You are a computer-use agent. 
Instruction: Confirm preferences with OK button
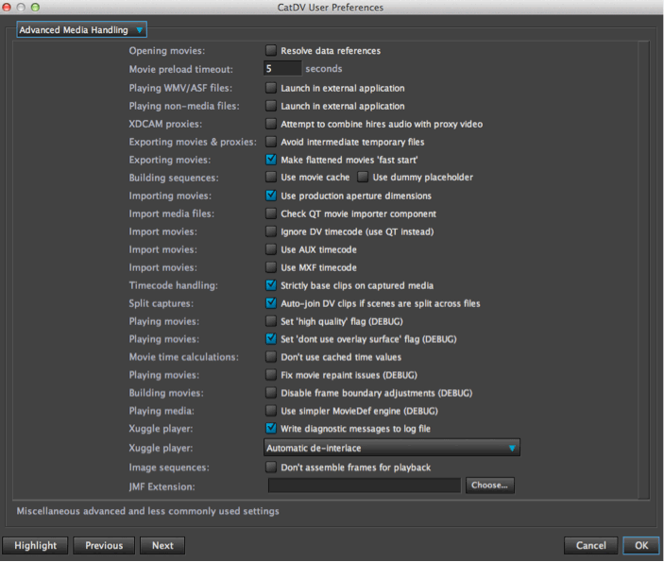tap(641, 546)
